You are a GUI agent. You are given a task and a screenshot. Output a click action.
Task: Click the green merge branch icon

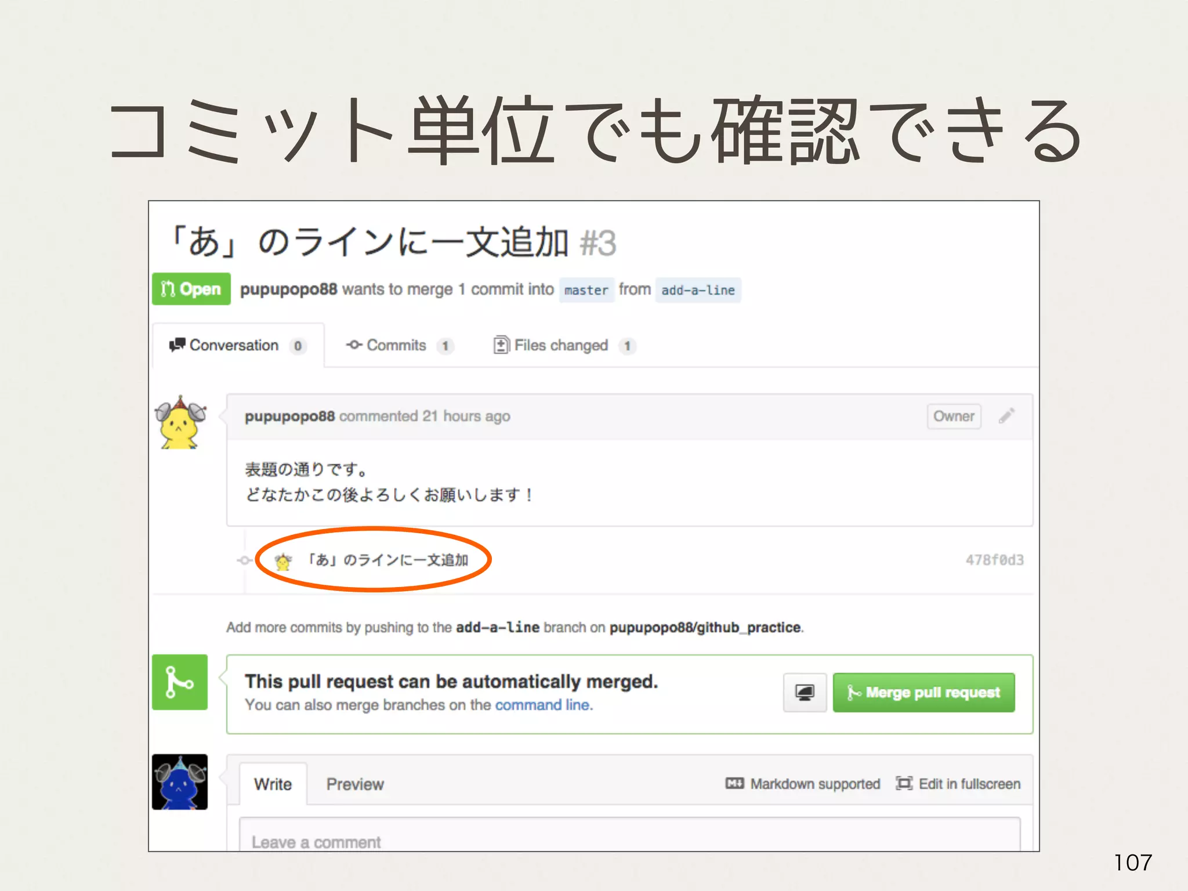click(180, 682)
